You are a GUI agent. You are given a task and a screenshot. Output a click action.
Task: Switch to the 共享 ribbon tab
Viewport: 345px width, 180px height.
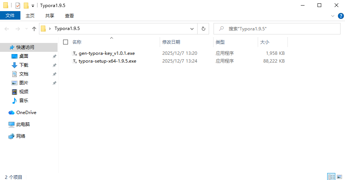(x=49, y=16)
